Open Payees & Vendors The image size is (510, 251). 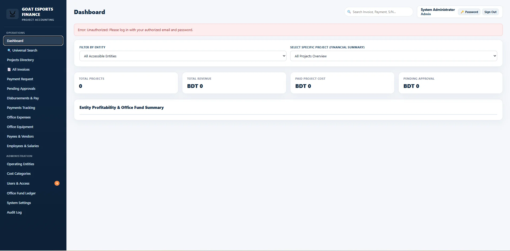point(33,136)
